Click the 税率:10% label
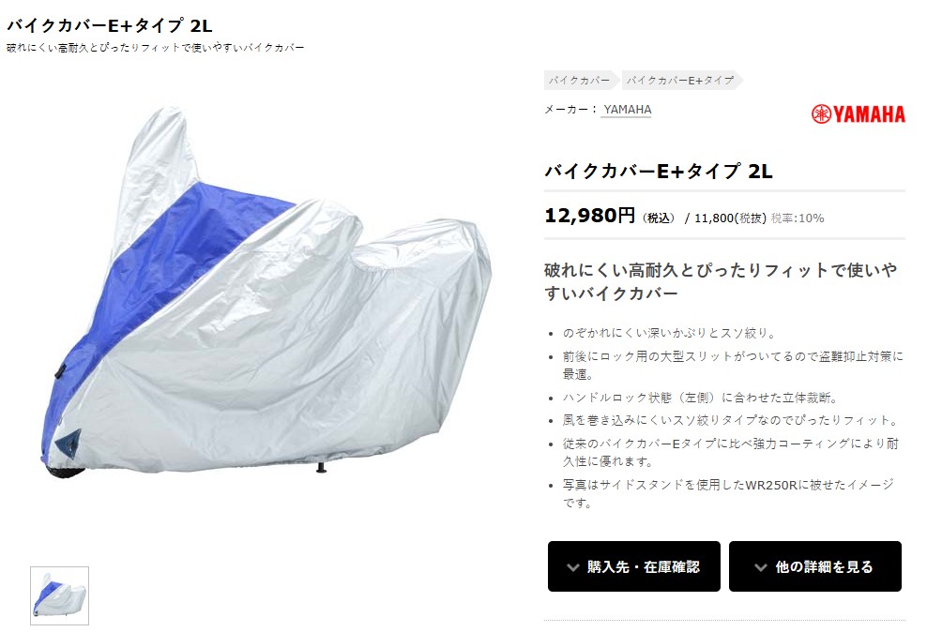The width and height of the screenshot is (927, 632). (x=798, y=218)
